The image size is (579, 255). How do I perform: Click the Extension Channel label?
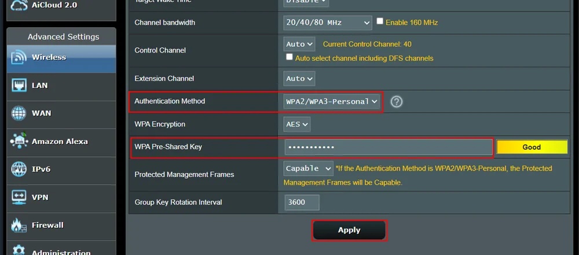click(164, 79)
